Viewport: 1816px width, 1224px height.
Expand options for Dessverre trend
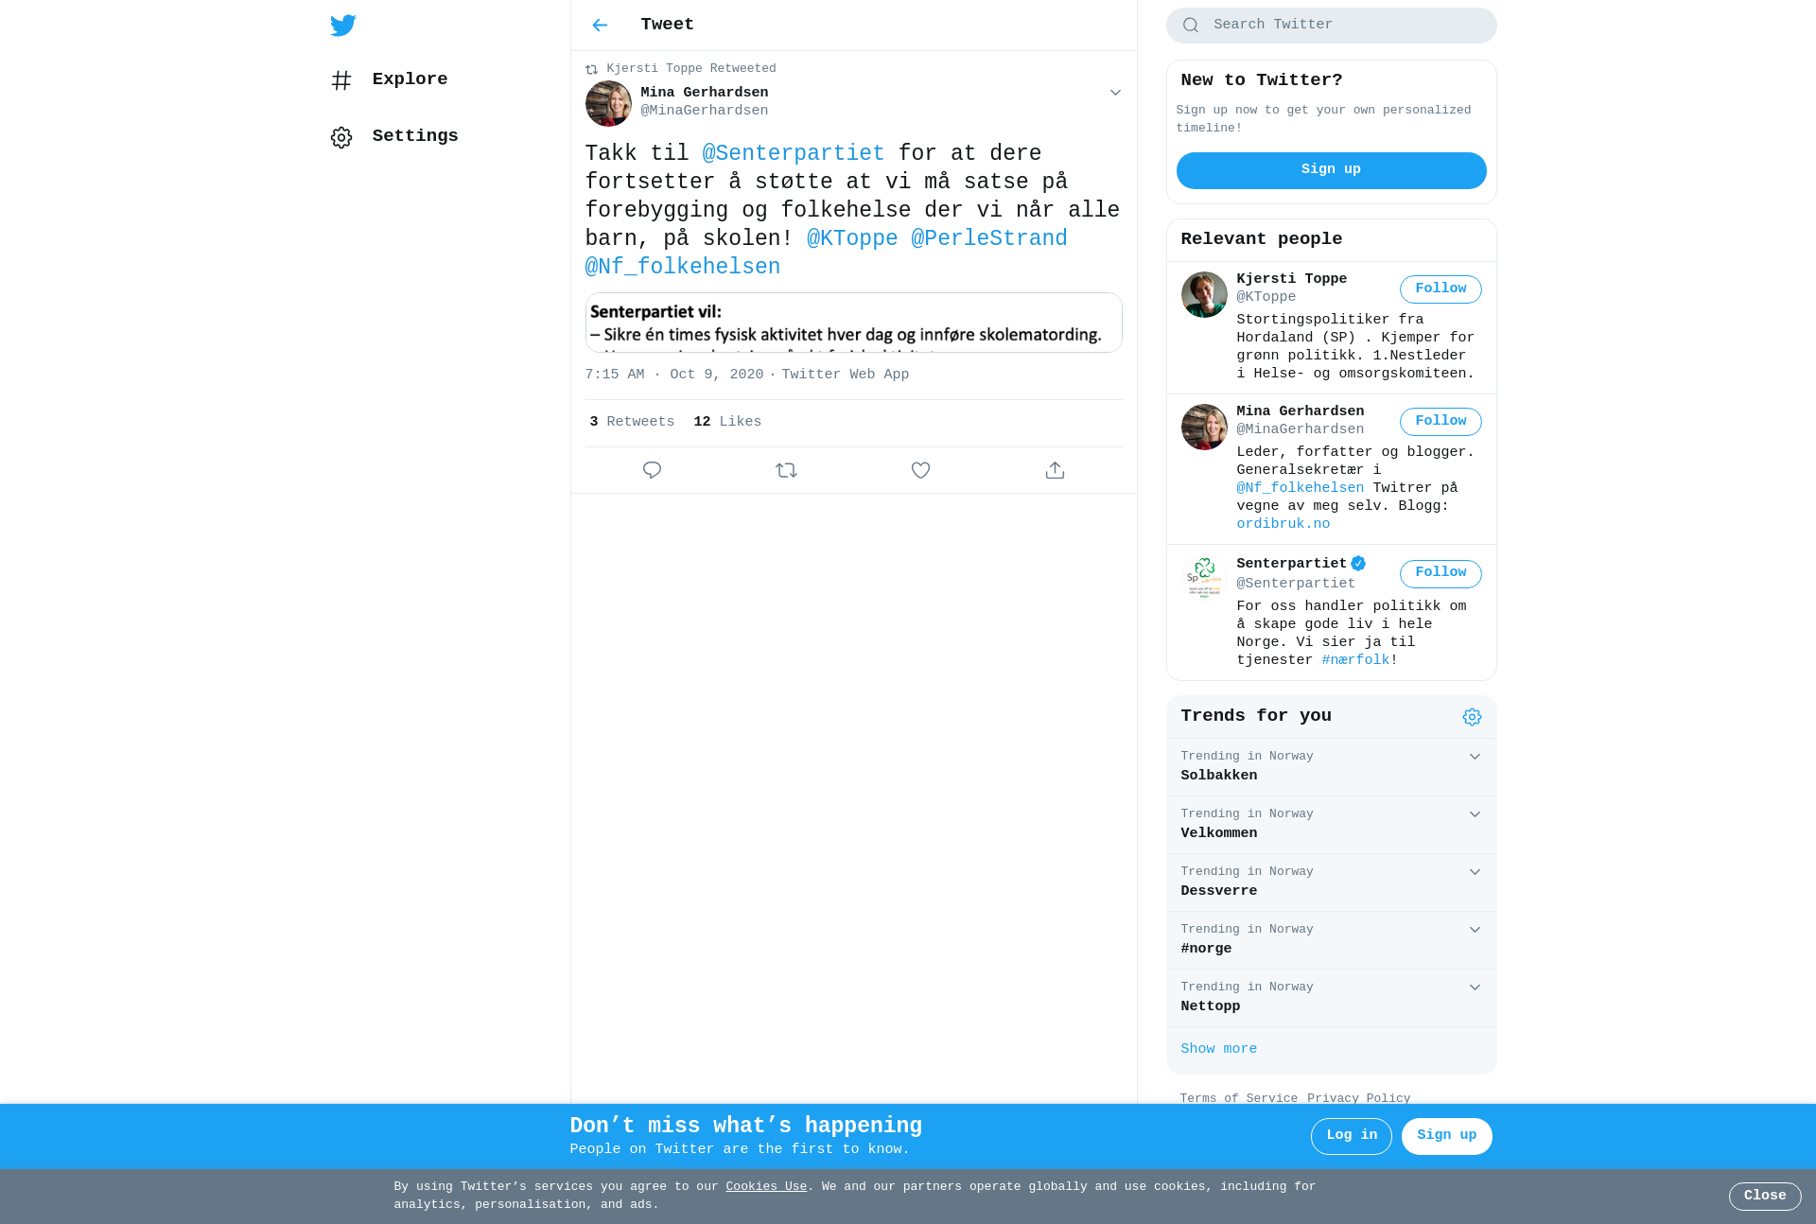tap(1475, 872)
